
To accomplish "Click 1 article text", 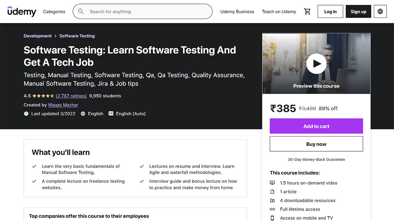I will click(288, 192).
